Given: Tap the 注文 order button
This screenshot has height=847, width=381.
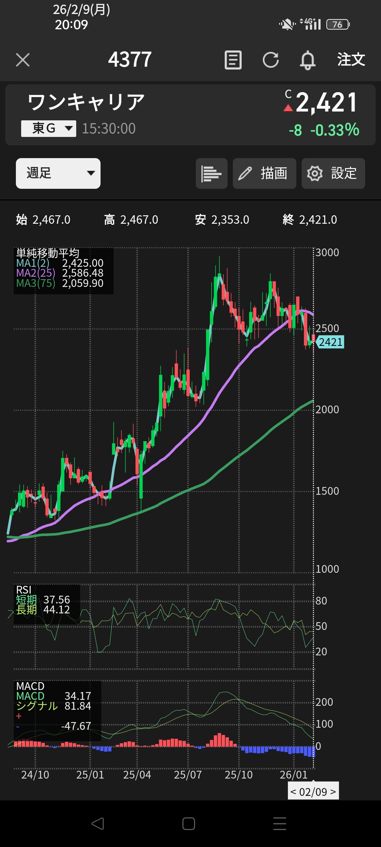Looking at the screenshot, I should 351,60.
